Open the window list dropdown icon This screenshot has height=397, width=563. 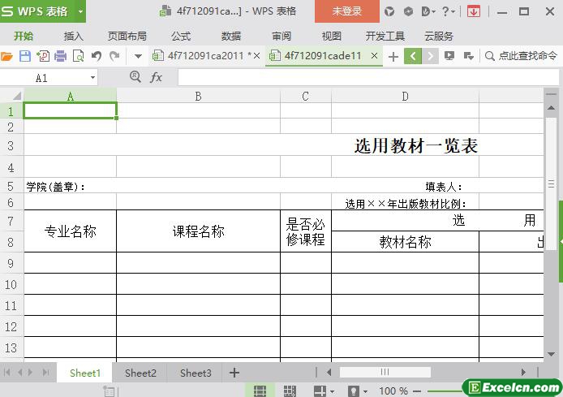point(469,56)
